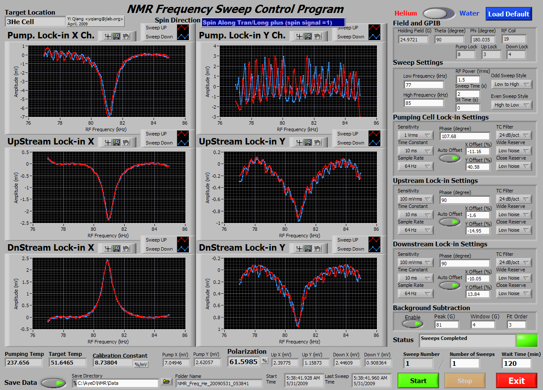Select crosshair cursor tool on Pump. Lock-in X graph
The image size is (543, 390).
pos(108,37)
